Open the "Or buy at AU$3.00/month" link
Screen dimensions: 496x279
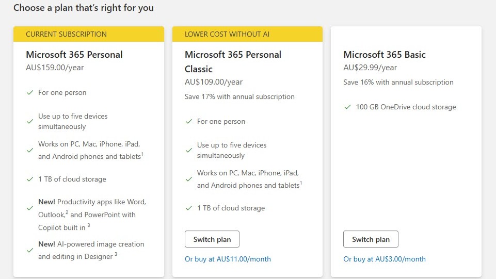point(385,259)
